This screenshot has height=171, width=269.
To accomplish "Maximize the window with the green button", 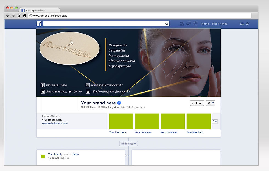I will [x=16, y=8].
